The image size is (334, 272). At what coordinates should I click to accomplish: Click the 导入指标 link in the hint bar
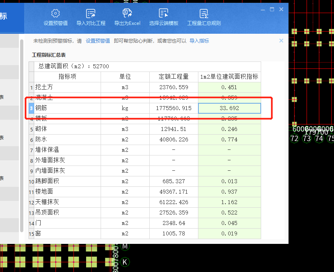(x=199, y=41)
